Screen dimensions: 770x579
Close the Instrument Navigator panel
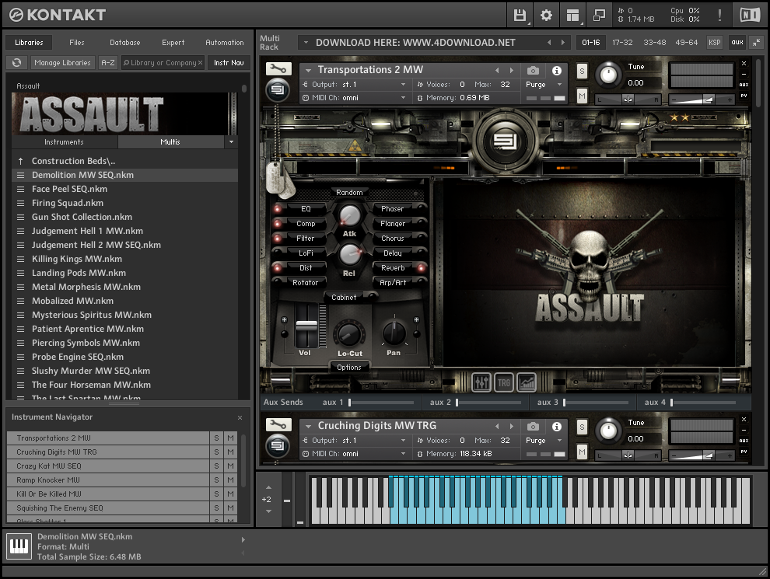[x=240, y=417]
